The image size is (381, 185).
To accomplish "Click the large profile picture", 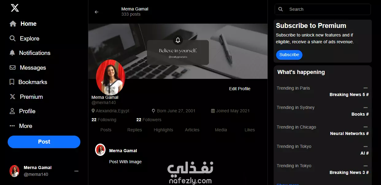I will point(111,77).
